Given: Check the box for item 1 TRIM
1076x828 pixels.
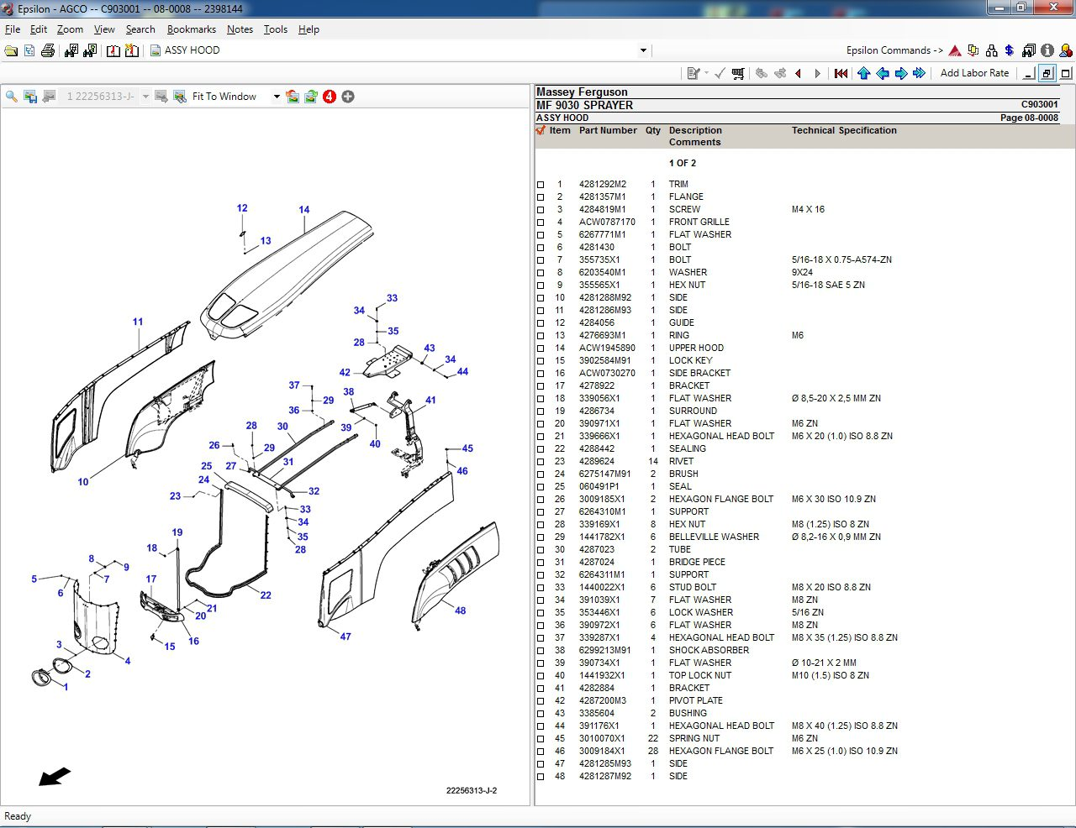Looking at the screenshot, I should (541, 185).
